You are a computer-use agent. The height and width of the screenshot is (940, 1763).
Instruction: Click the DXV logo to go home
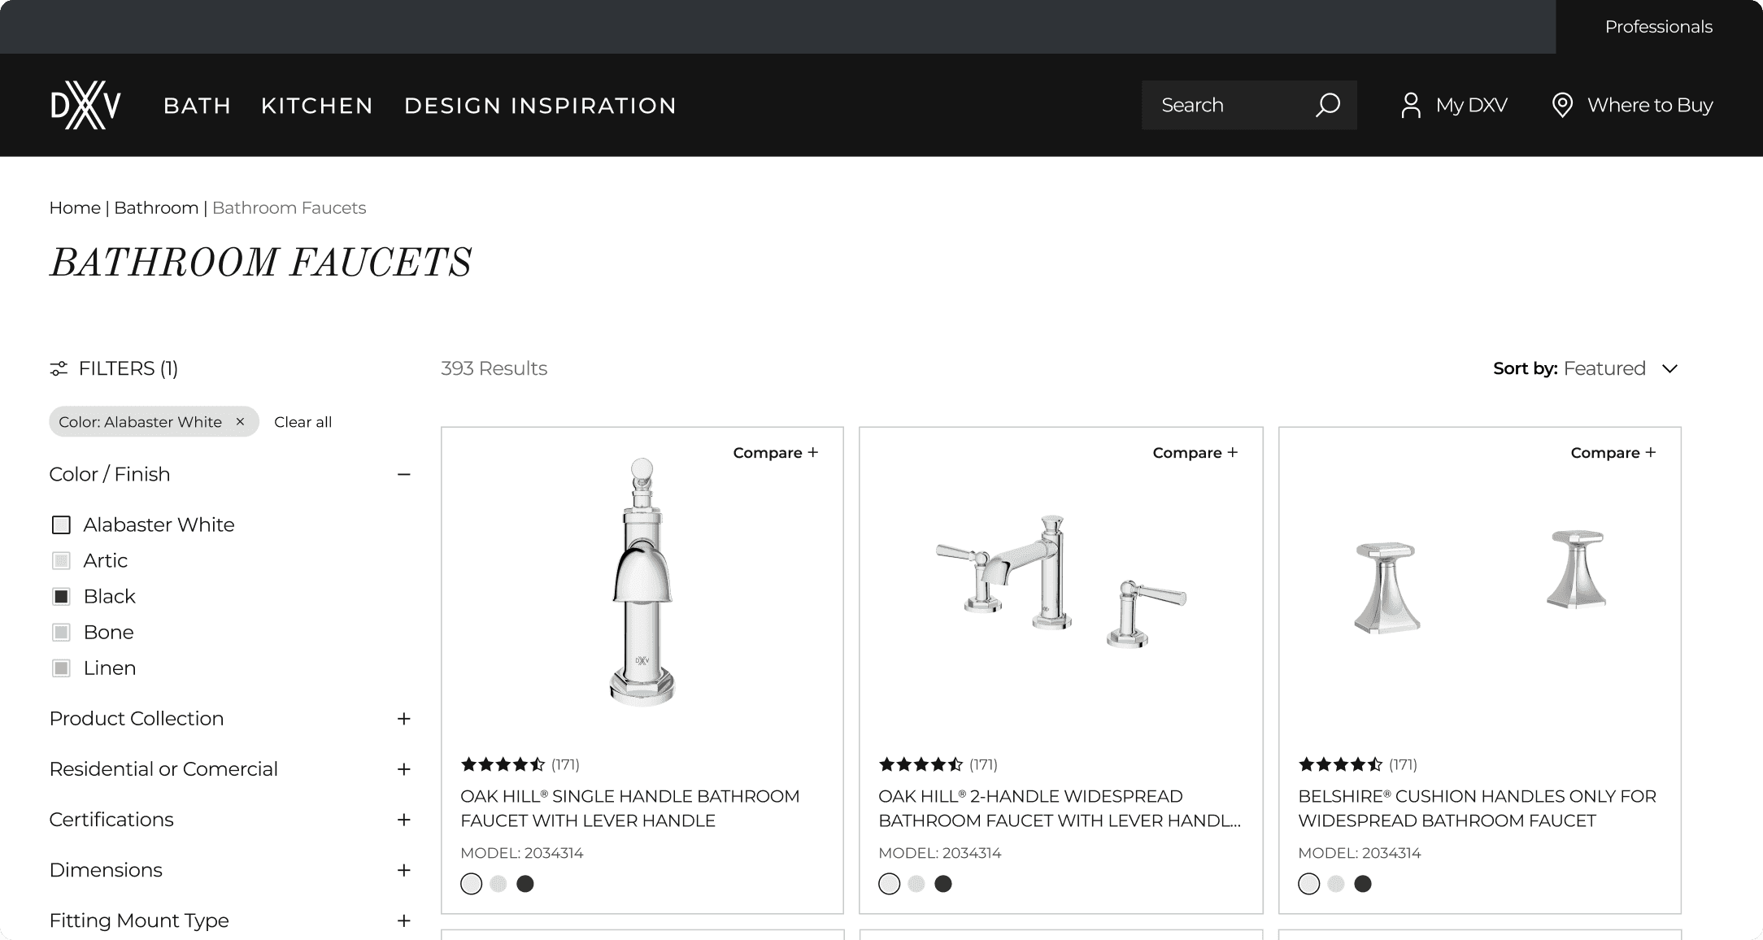pyautogui.click(x=85, y=104)
